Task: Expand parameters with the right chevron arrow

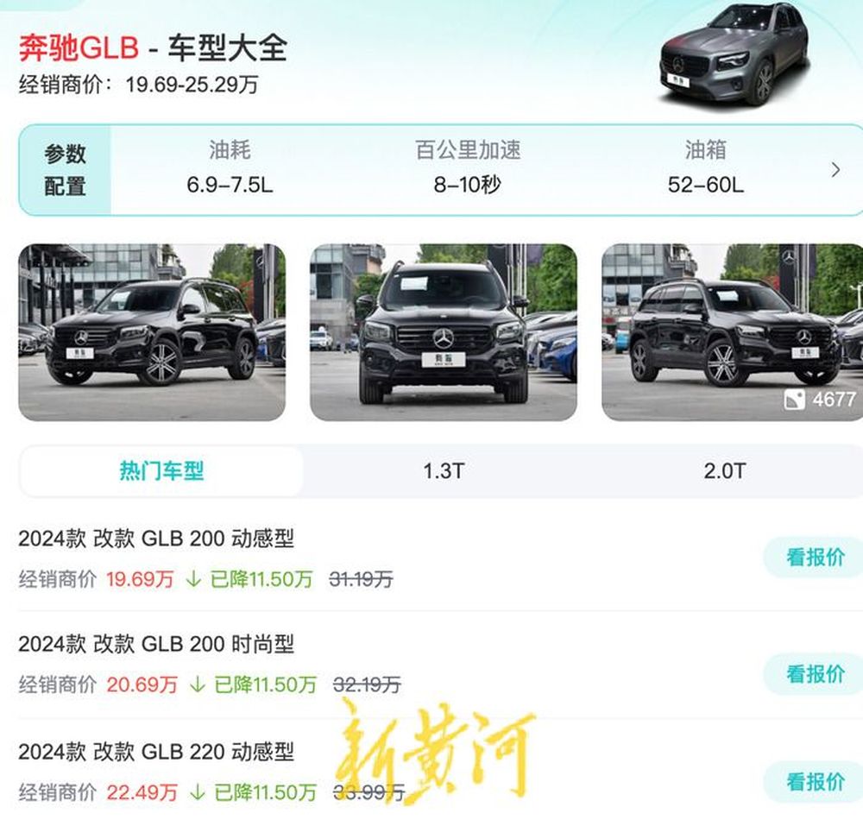Action: [x=835, y=169]
